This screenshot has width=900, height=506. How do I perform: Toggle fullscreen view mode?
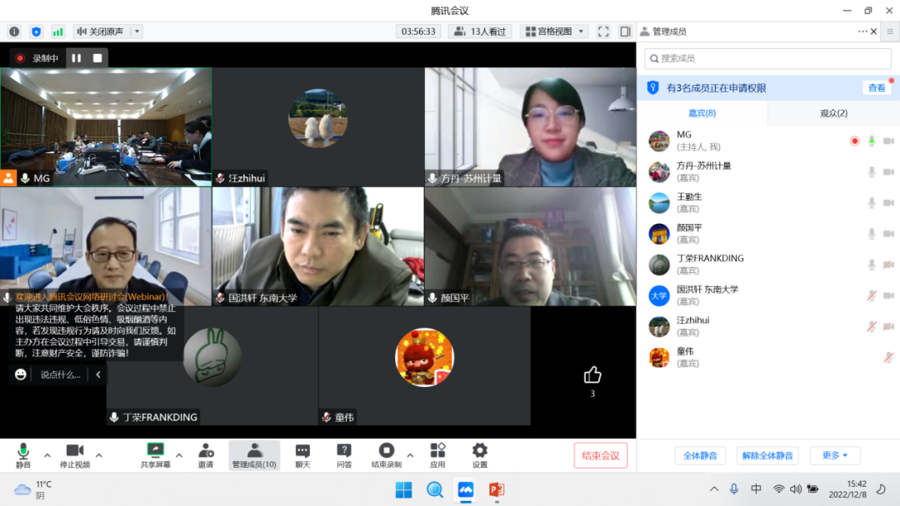[603, 31]
